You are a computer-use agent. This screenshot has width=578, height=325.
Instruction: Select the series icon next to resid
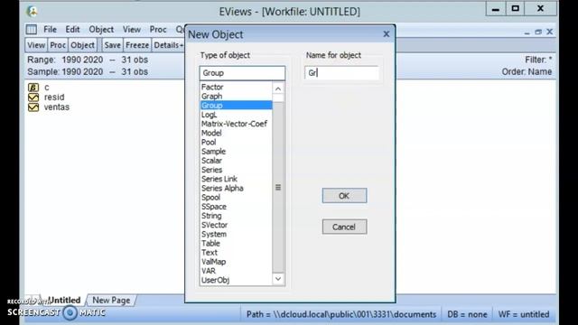tap(33, 97)
